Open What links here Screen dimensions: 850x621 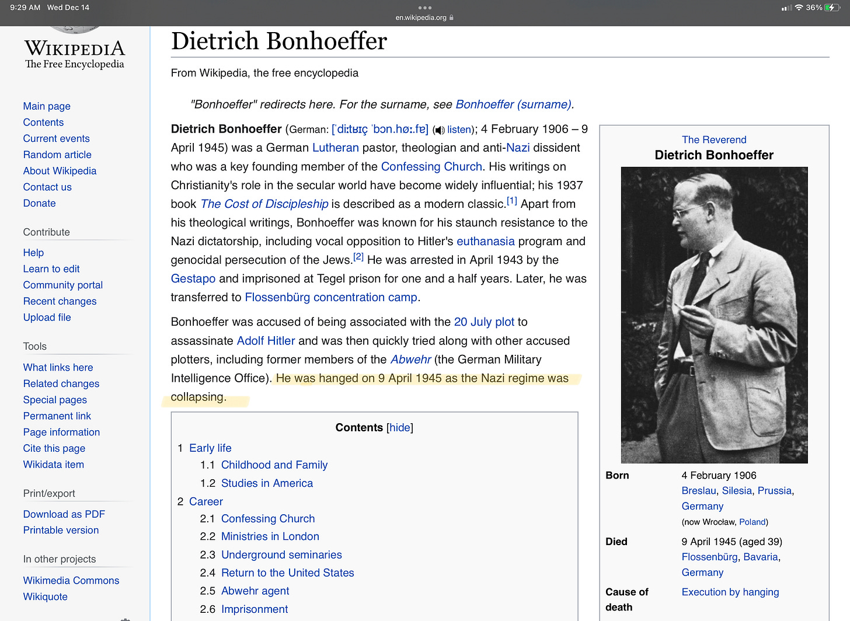(x=58, y=368)
